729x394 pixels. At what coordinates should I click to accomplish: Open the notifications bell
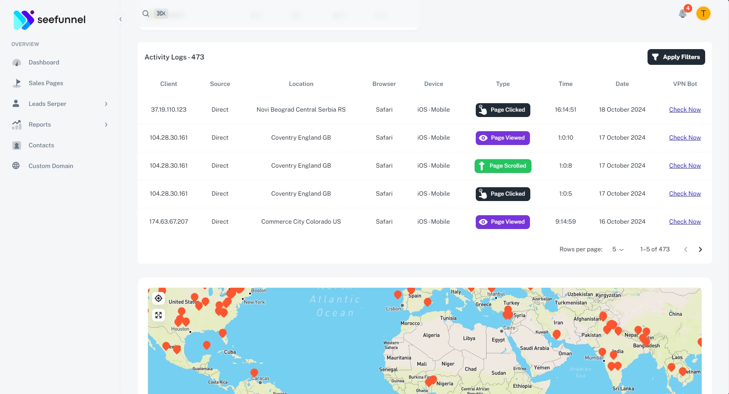point(683,13)
